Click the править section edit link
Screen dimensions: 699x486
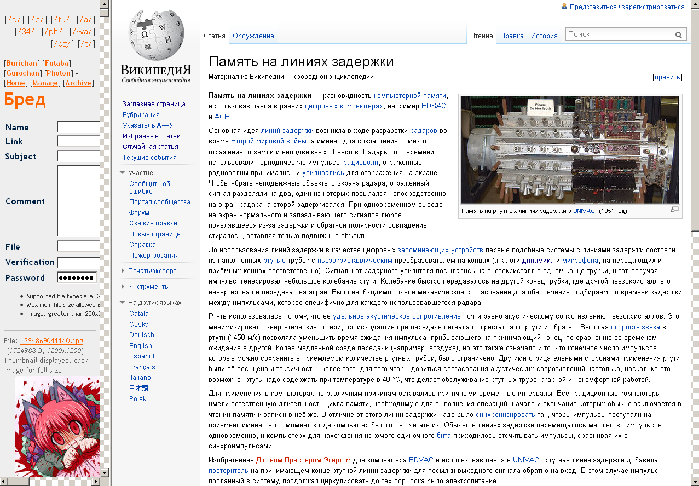click(667, 77)
